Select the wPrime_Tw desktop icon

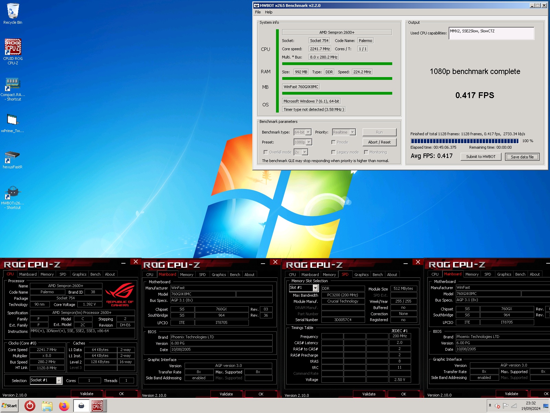[x=13, y=123]
